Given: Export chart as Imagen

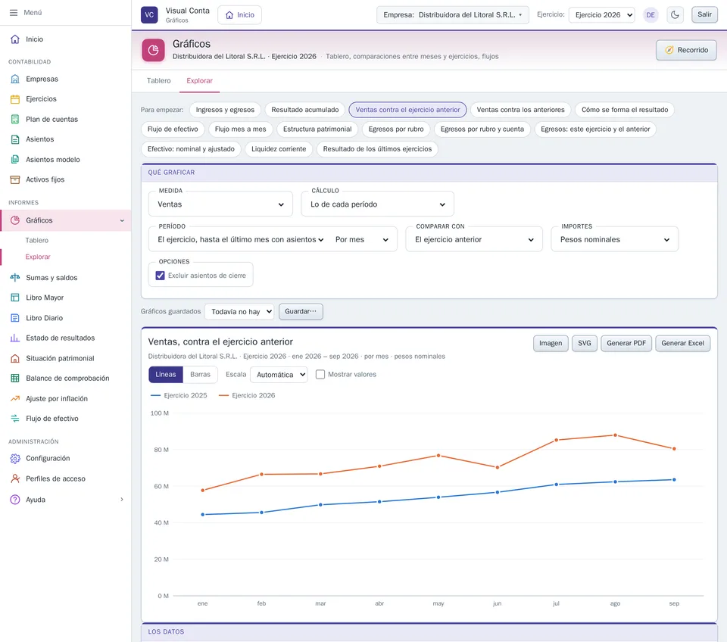Looking at the screenshot, I should [x=551, y=344].
